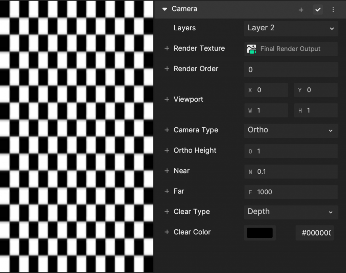Select the Final Render Output texture field
Screen dimensions: 346x273
[291, 49]
